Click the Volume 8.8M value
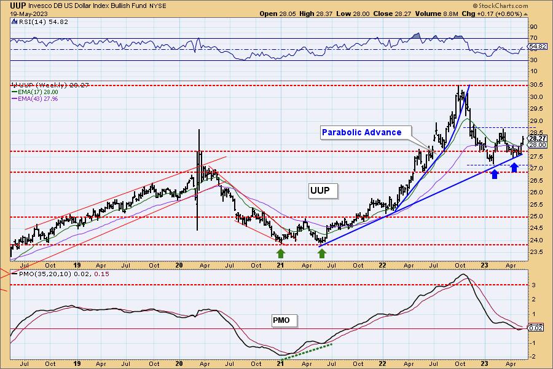Image resolution: width=553 pixels, height=369 pixels. (437, 14)
